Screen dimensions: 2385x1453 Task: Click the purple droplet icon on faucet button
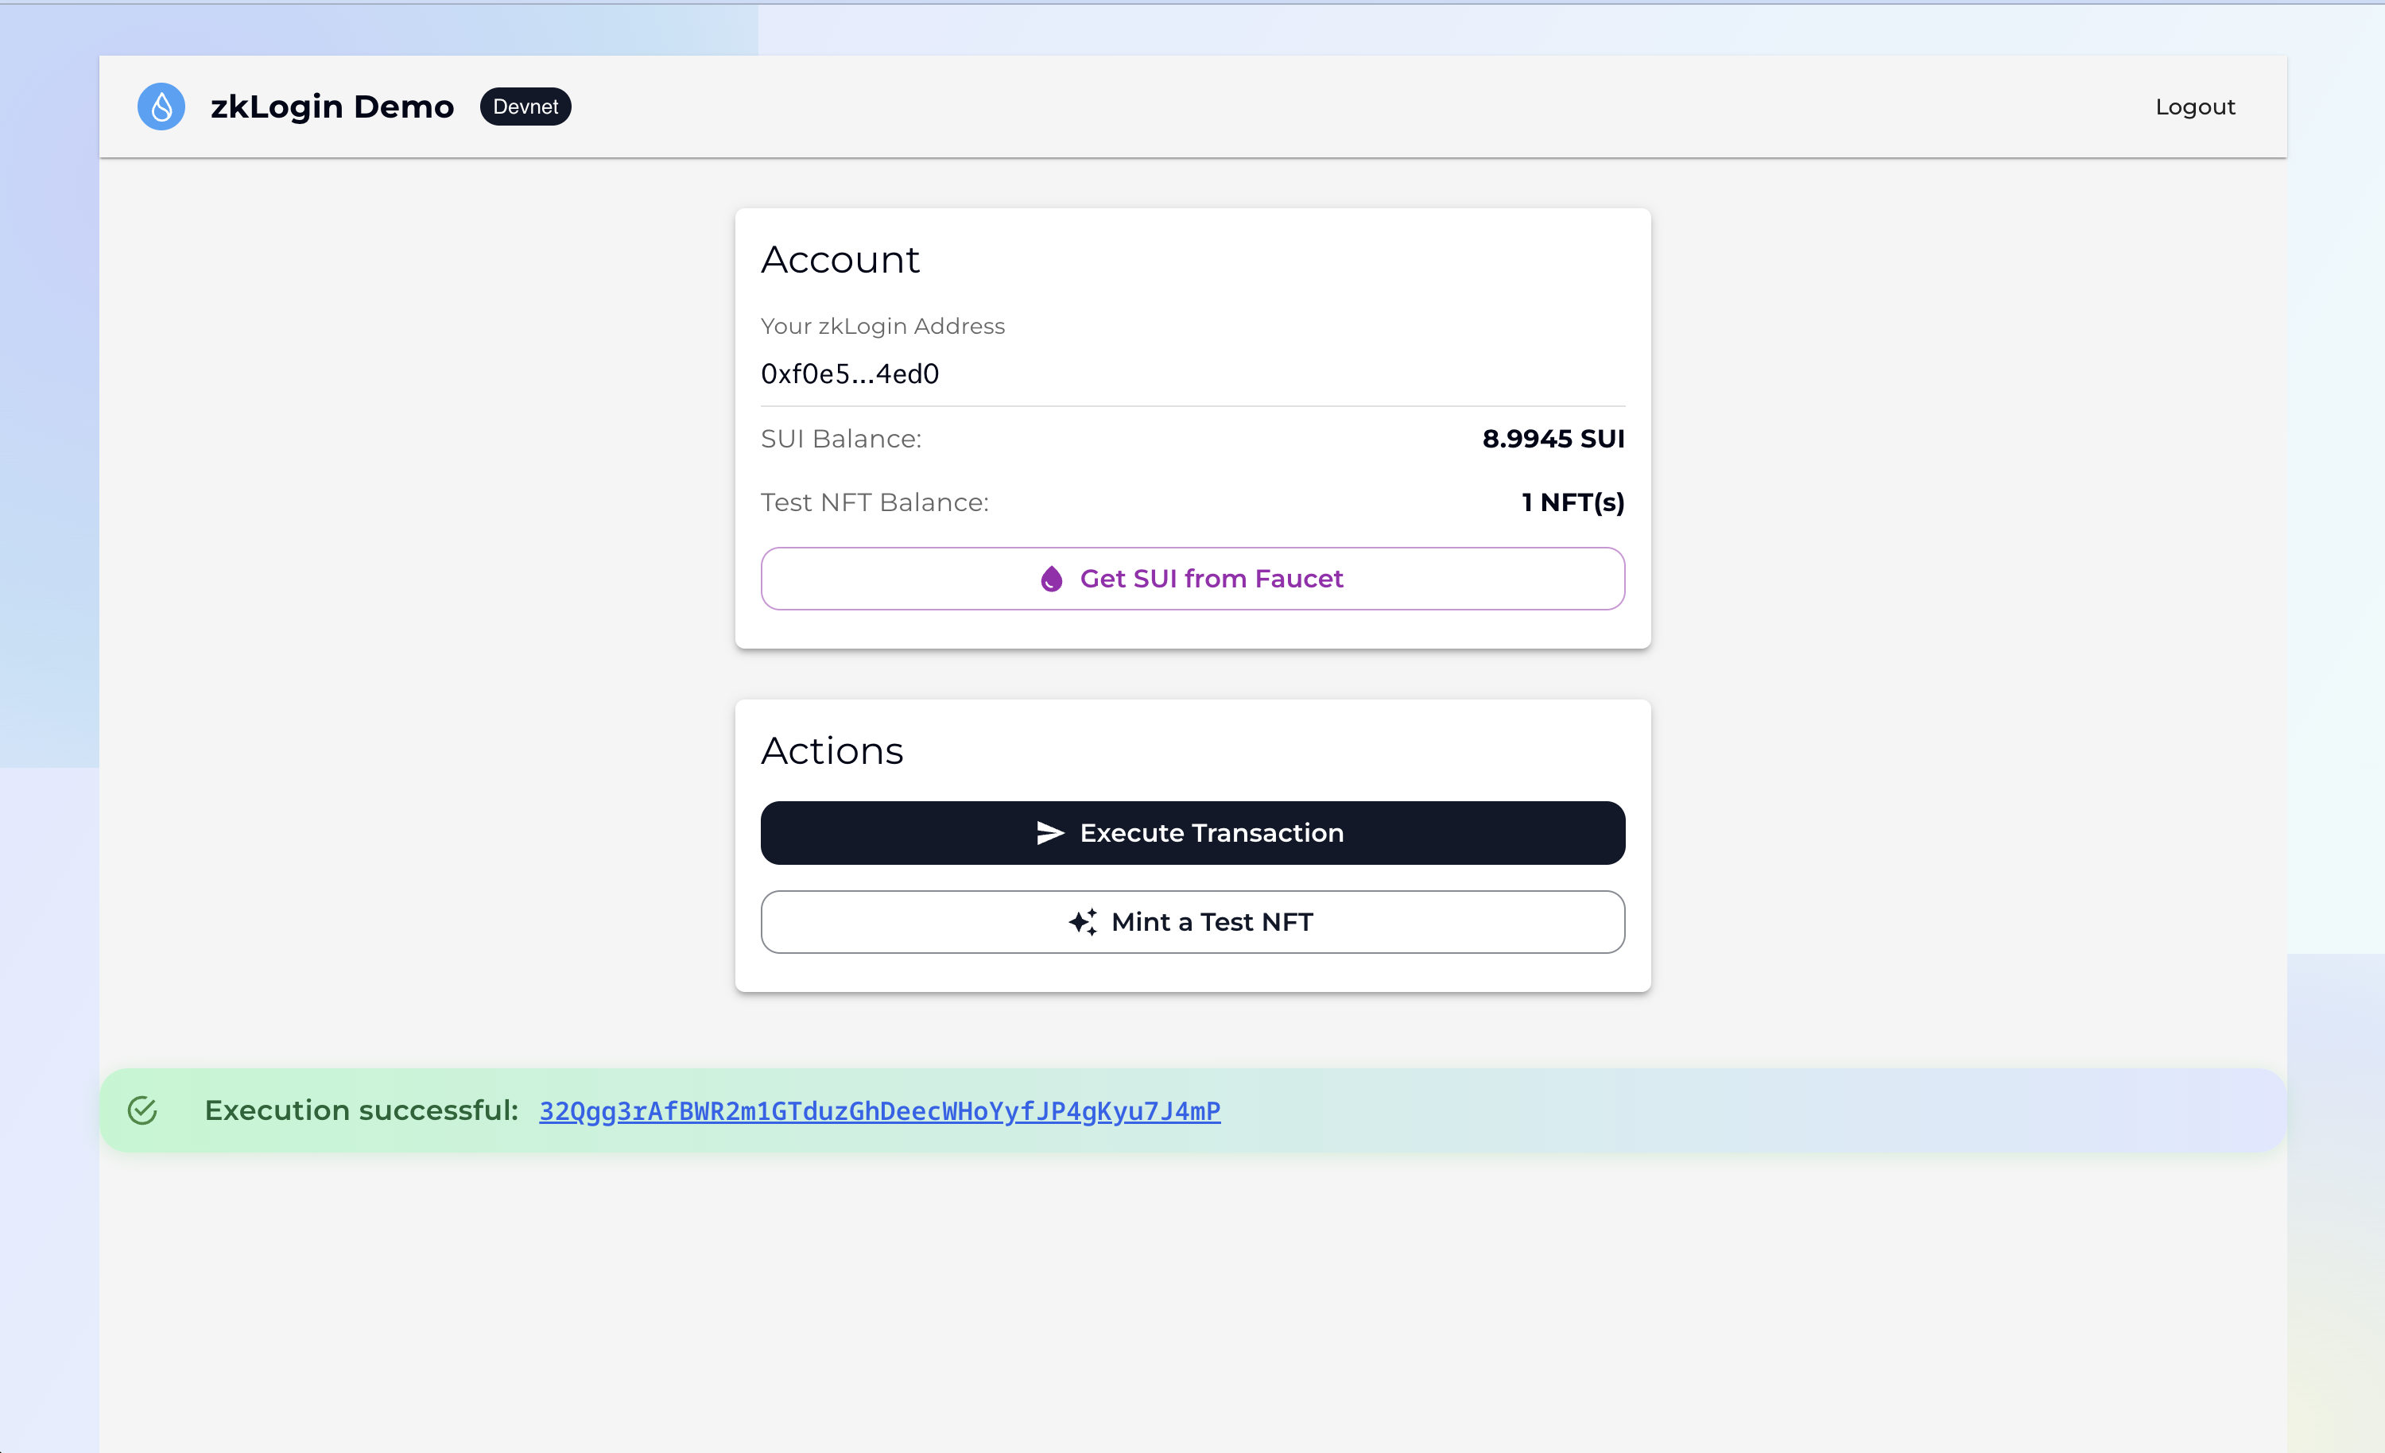click(1051, 579)
